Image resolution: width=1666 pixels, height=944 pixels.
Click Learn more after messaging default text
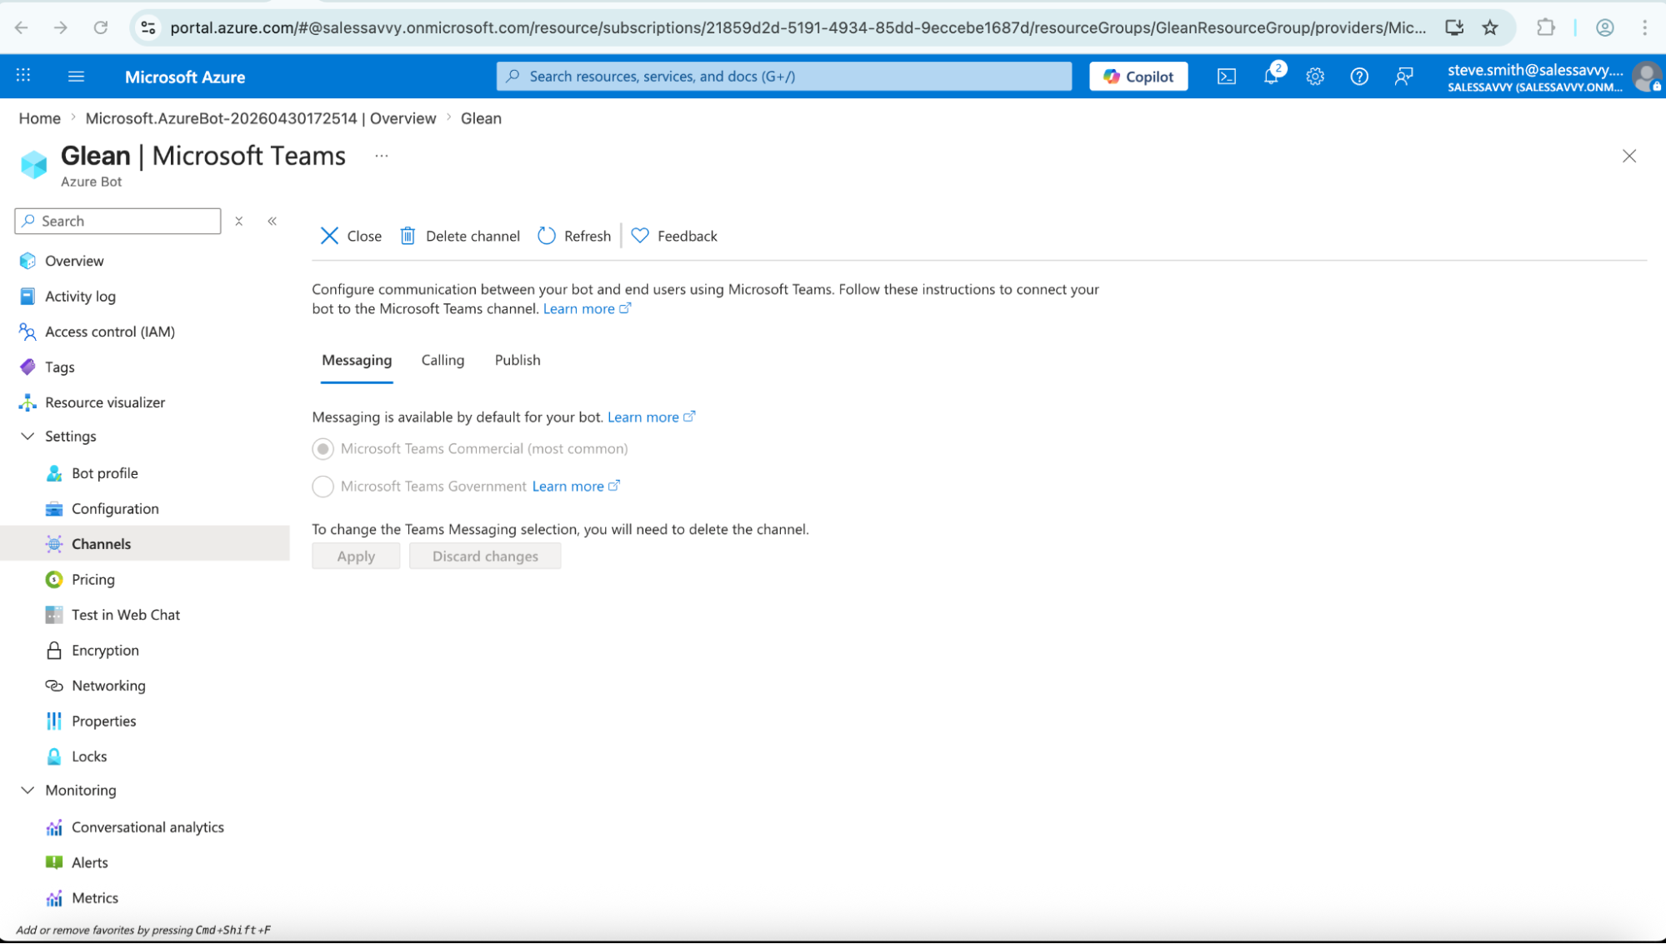(x=651, y=417)
